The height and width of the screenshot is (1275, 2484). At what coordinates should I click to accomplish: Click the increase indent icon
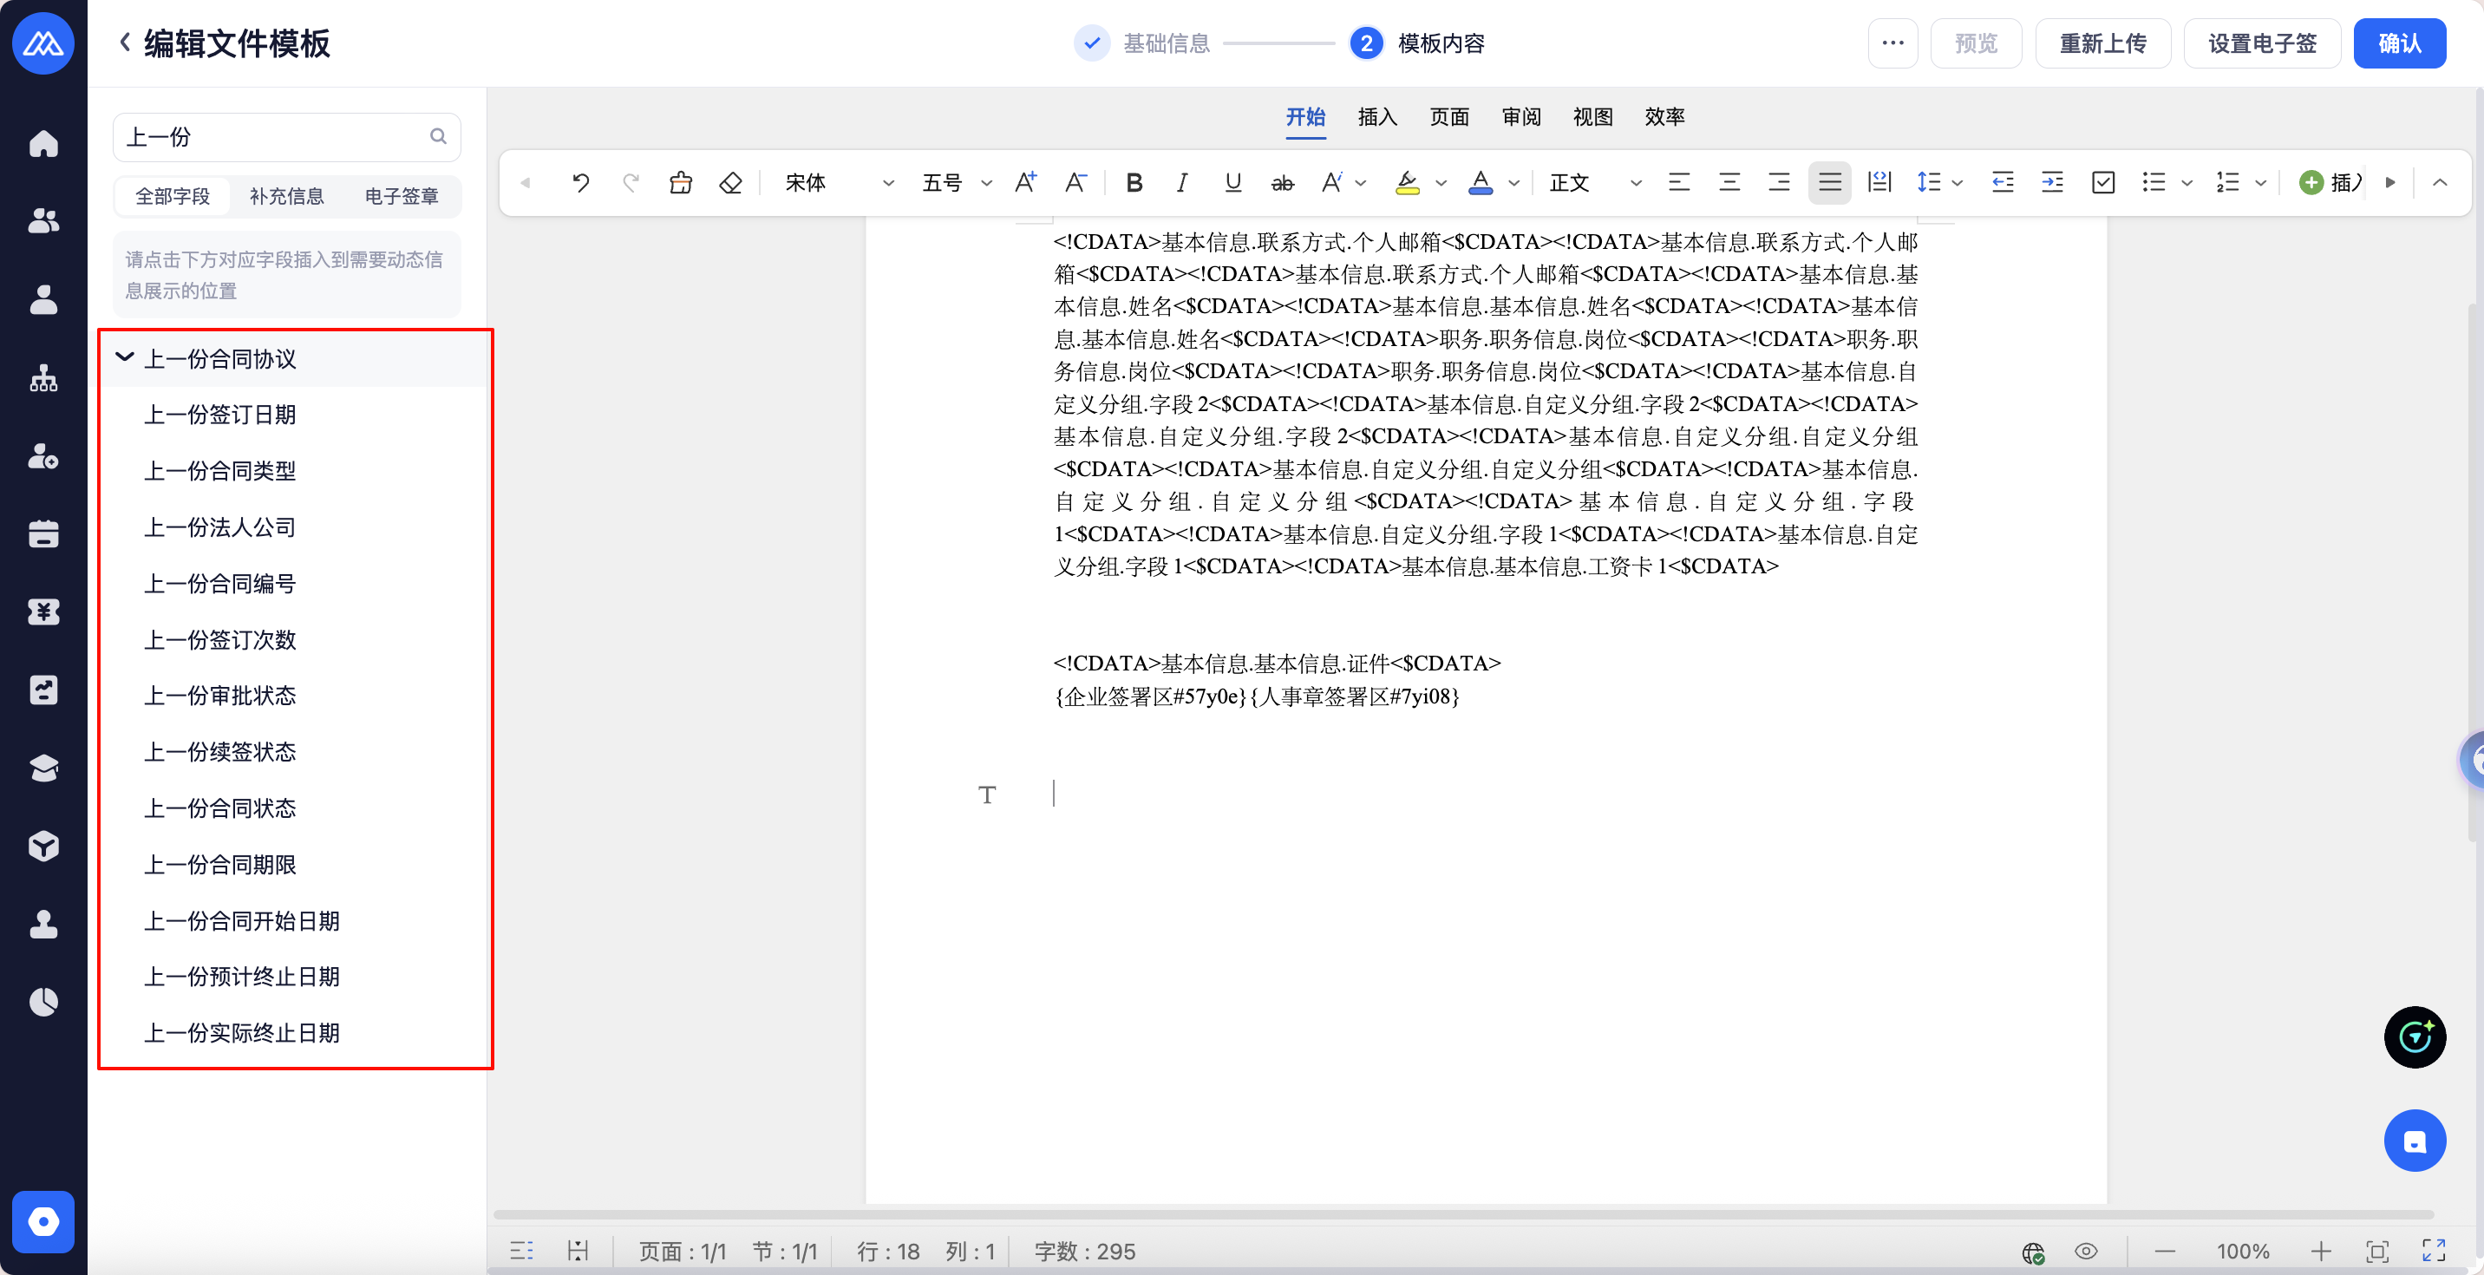[2052, 182]
